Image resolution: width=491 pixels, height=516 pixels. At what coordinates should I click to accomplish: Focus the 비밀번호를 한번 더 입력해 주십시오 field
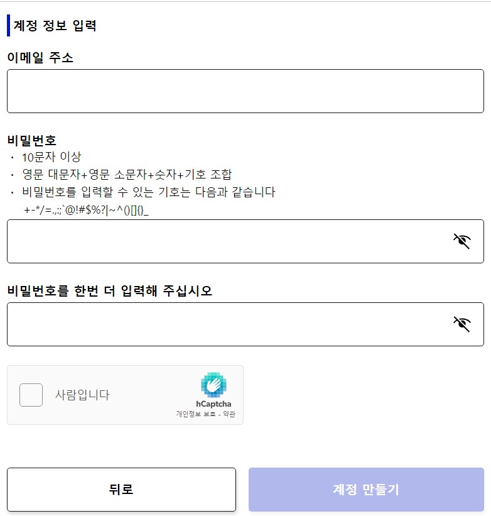(220, 324)
